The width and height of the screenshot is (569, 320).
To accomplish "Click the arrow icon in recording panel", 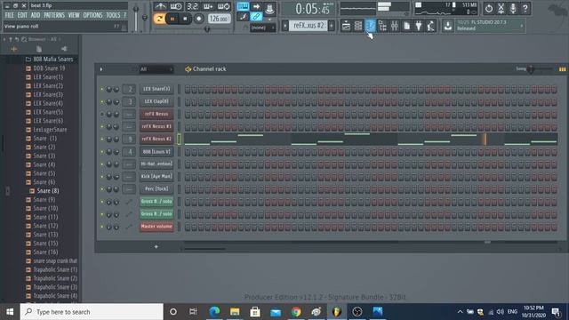I will [x=256, y=6].
